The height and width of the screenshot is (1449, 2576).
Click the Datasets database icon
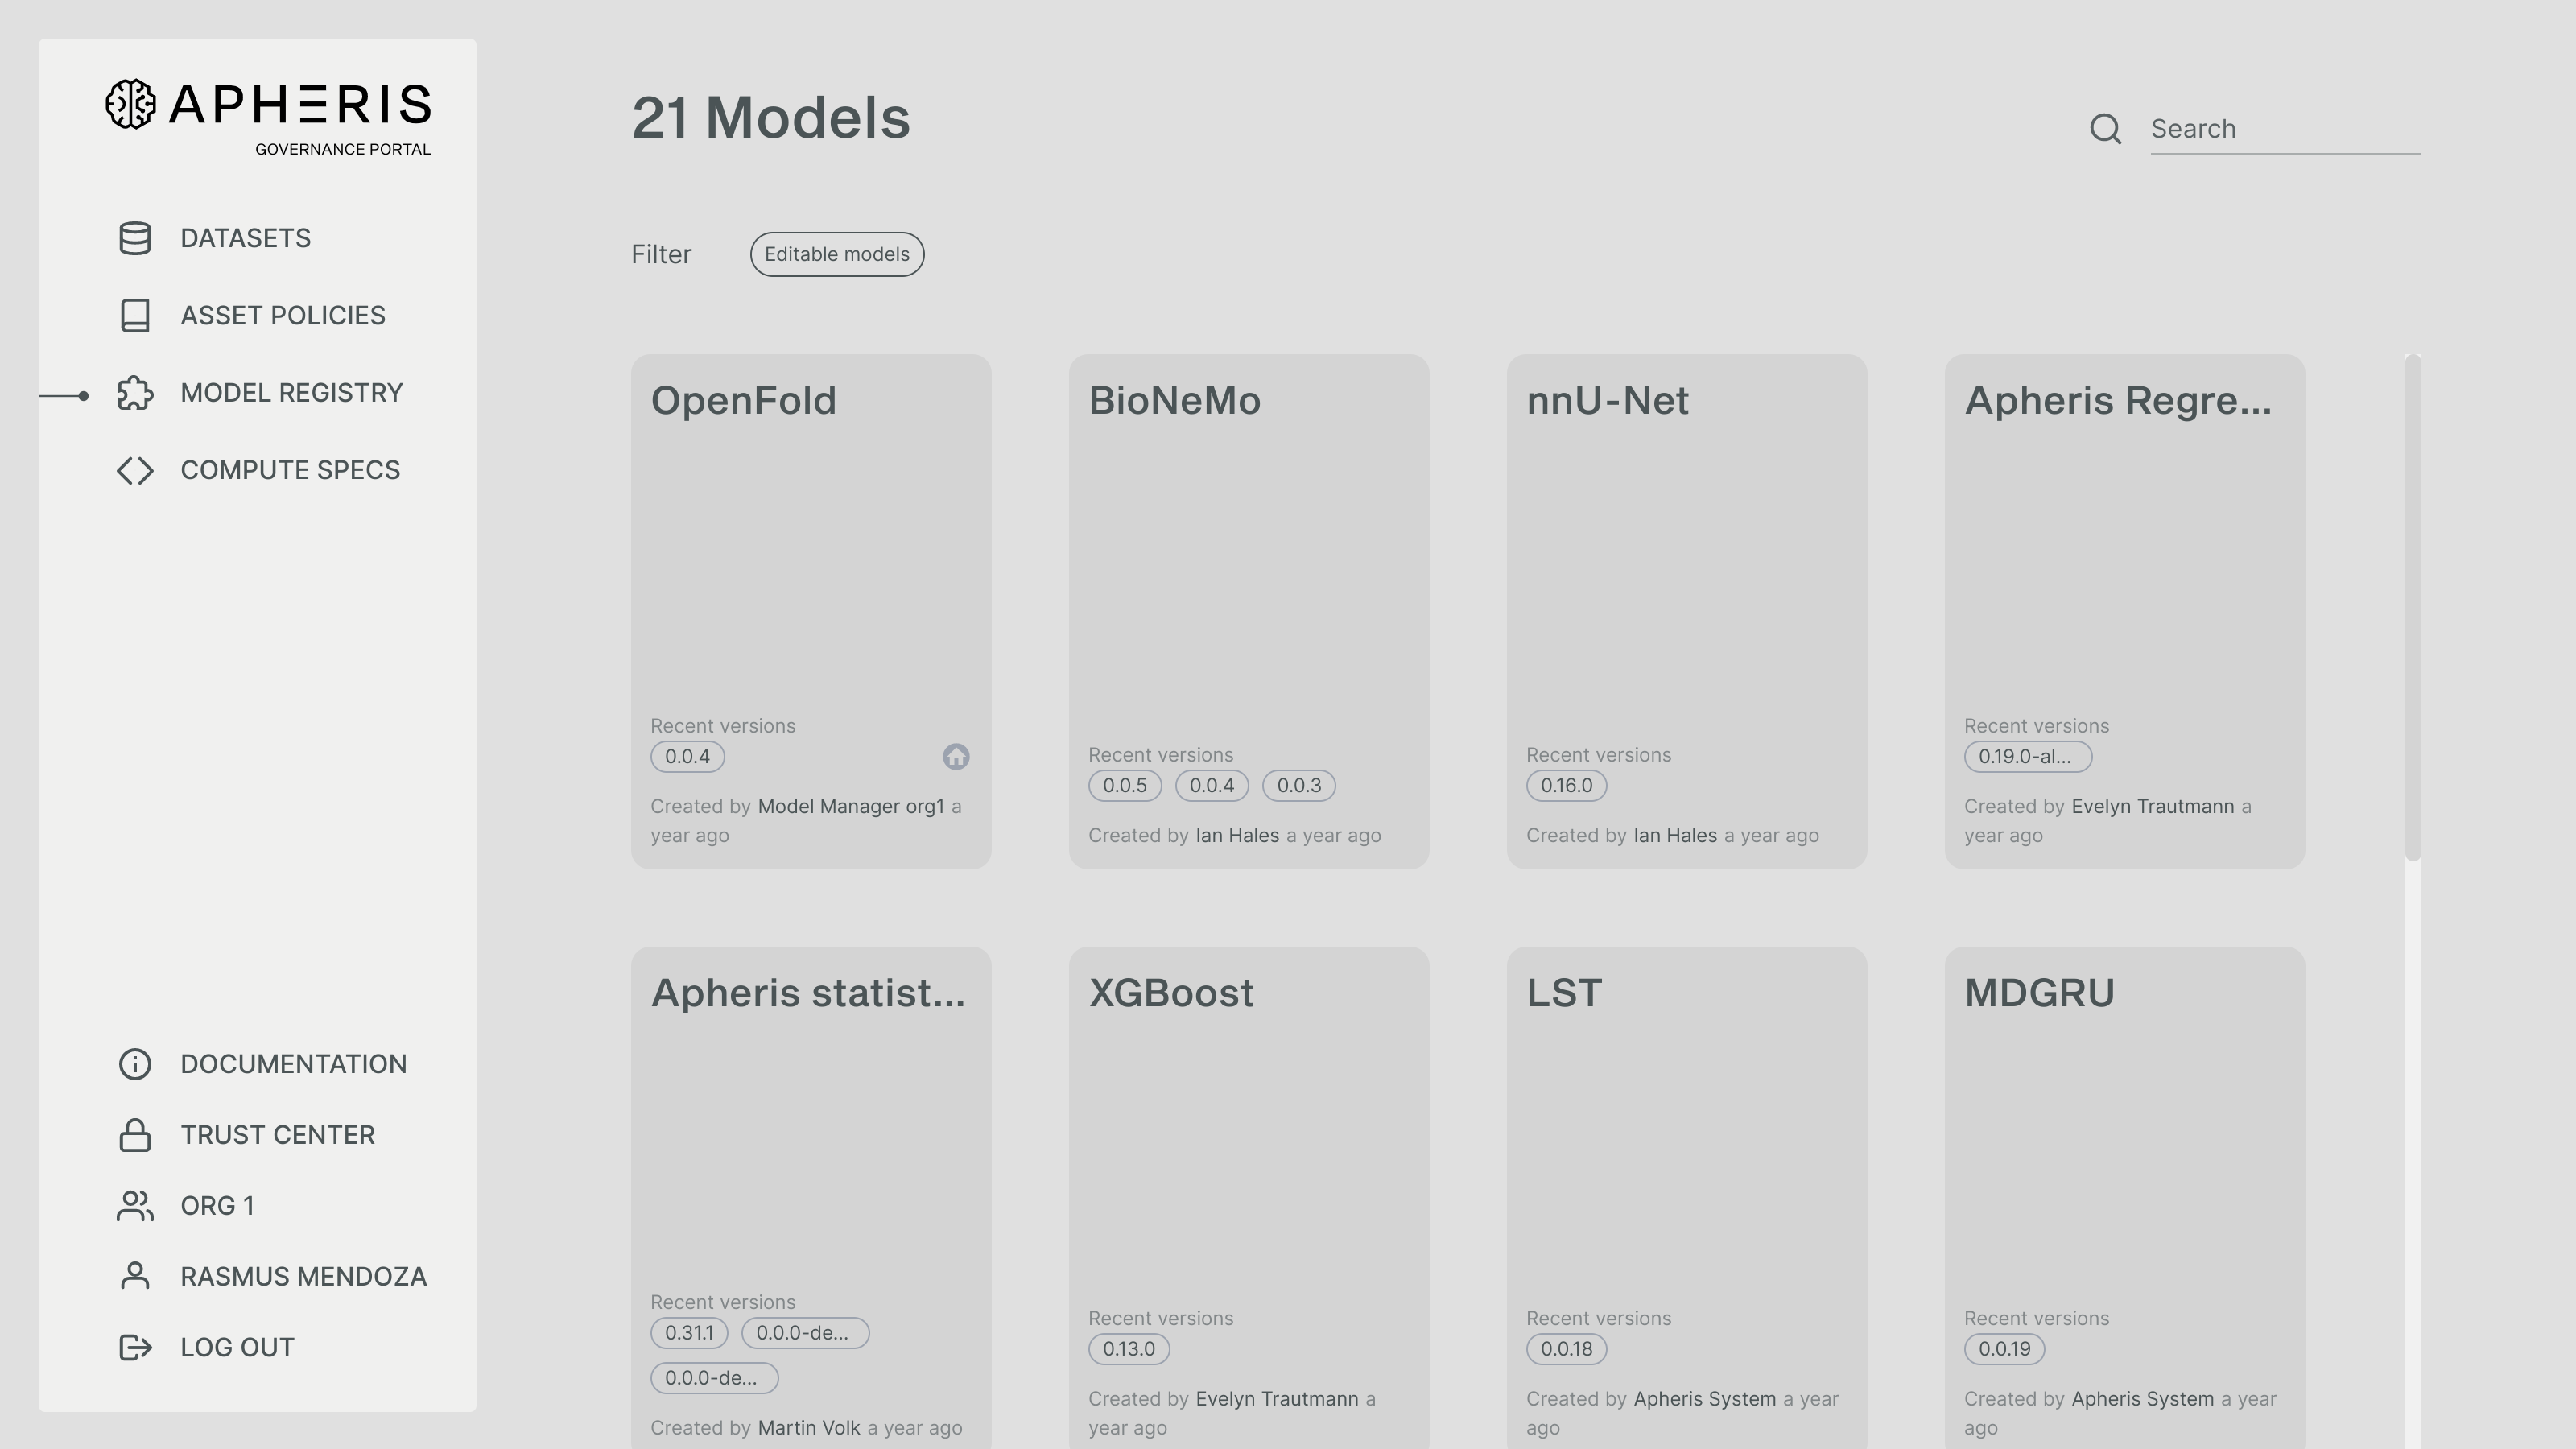tap(135, 238)
